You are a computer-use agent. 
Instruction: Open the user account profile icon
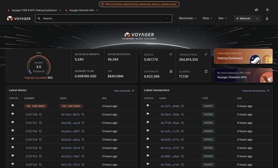pos(267,18)
